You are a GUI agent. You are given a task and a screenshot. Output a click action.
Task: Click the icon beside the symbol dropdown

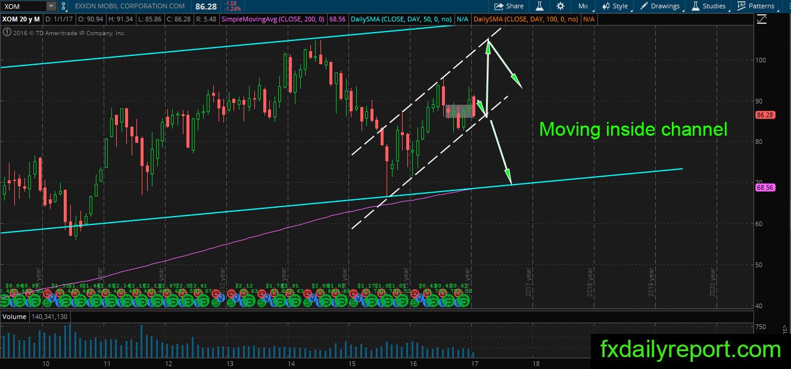click(64, 6)
